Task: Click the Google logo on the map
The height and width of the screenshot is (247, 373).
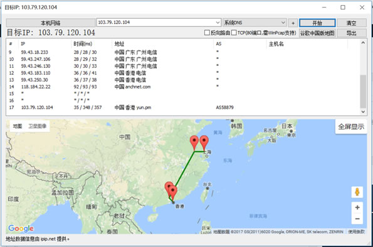Action: pyautogui.click(x=21, y=228)
